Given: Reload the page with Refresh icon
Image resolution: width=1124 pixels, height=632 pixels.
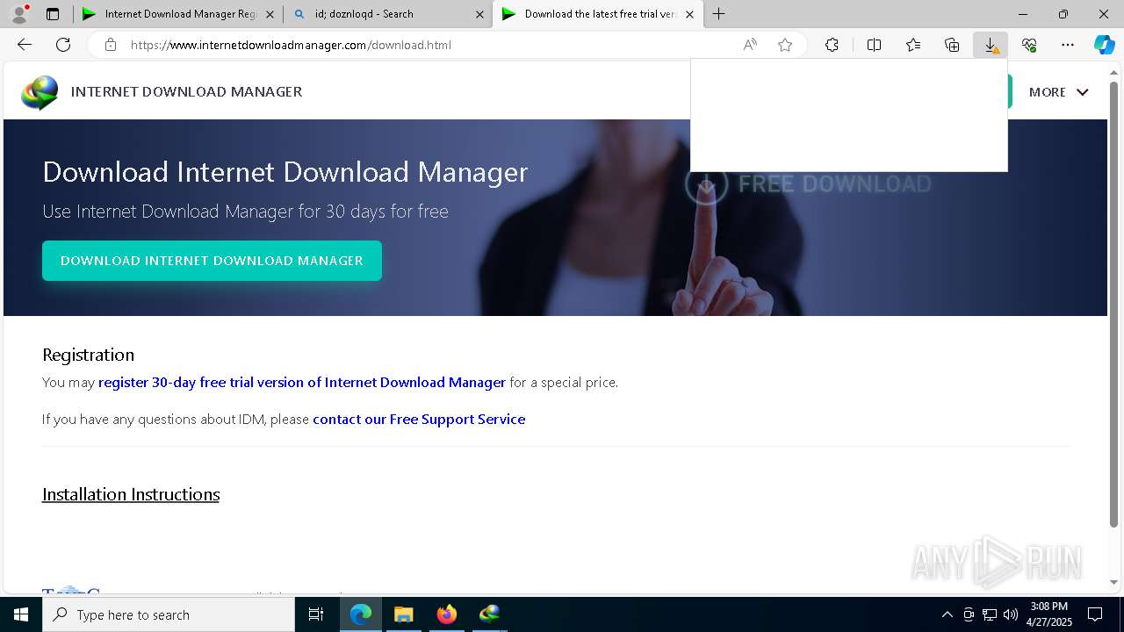Looking at the screenshot, I should [63, 45].
